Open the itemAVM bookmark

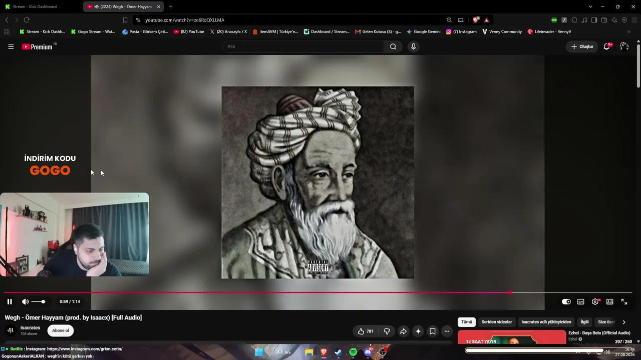[x=275, y=31]
